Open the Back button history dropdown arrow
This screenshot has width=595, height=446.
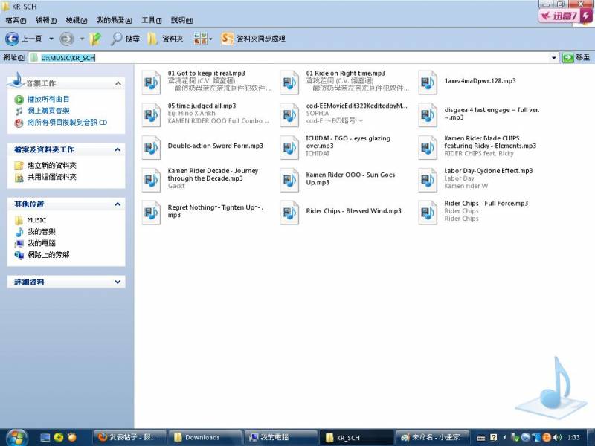tap(51, 39)
